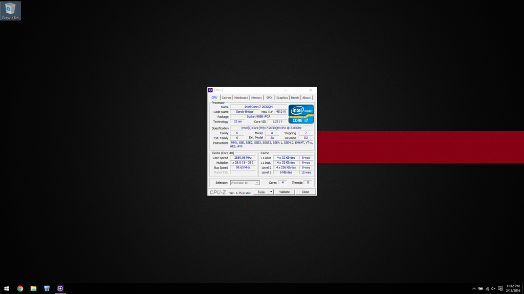Show the About tab

tap(307, 97)
